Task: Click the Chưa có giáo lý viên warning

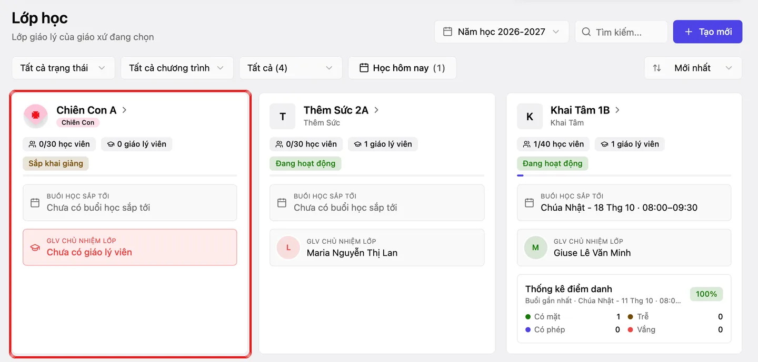Action: tap(130, 247)
